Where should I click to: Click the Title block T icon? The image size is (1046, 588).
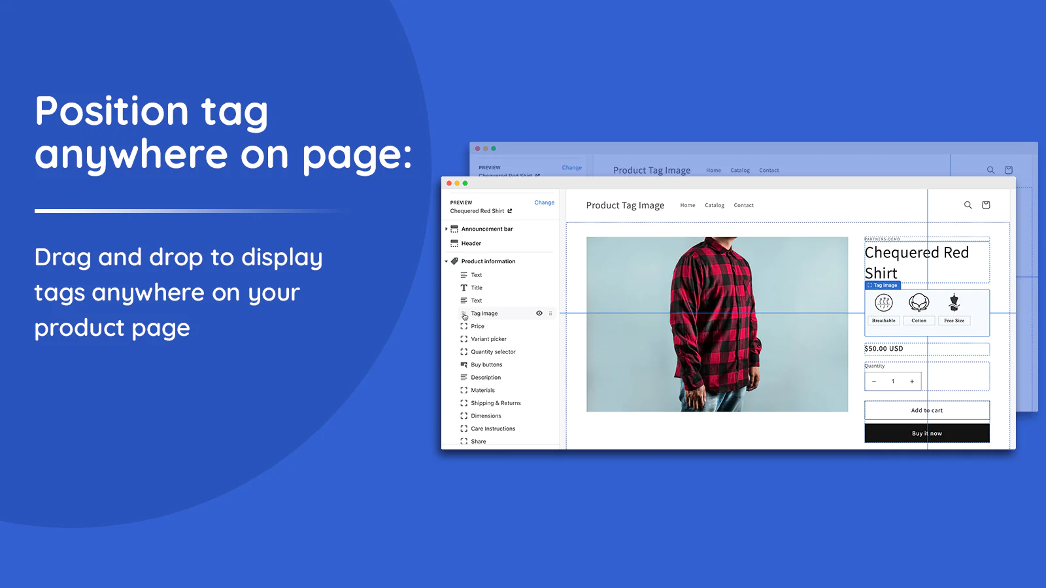pyautogui.click(x=464, y=287)
